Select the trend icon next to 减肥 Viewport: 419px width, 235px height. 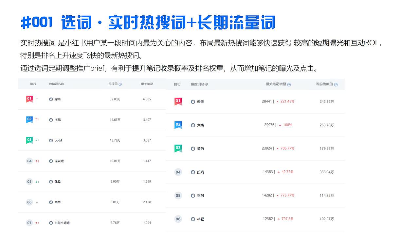point(193,219)
